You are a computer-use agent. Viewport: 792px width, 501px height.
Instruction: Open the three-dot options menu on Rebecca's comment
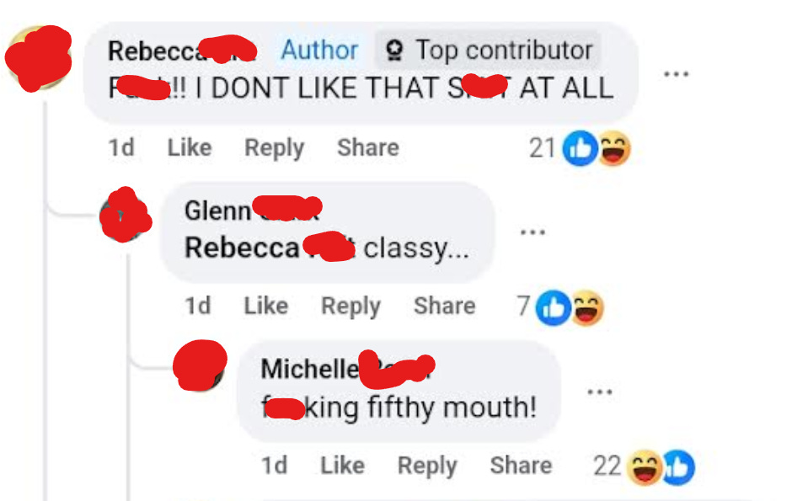click(x=676, y=74)
